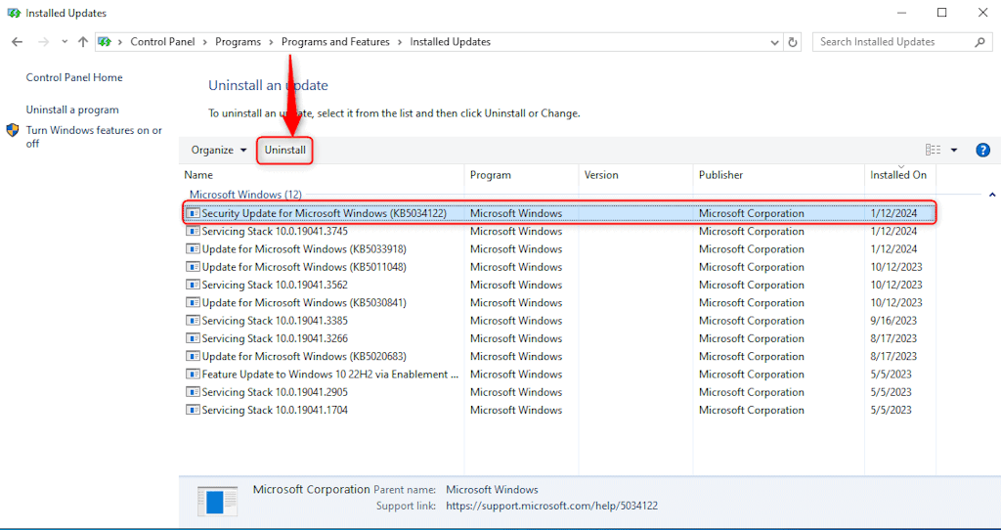Click the icon beside KB5020683 update
The image size is (1001, 530).
[x=193, y=356]
